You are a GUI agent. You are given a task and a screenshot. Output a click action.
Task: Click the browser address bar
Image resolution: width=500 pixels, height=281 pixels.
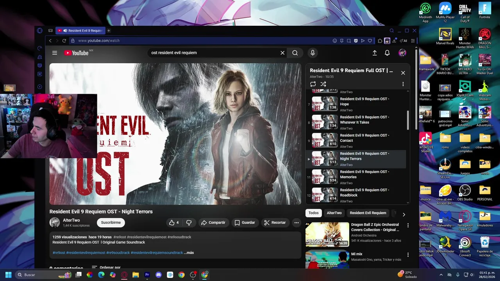click(199, 41)
